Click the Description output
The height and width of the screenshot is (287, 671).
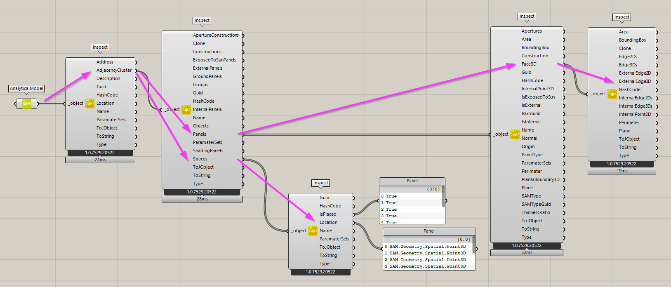click(108, 79)
